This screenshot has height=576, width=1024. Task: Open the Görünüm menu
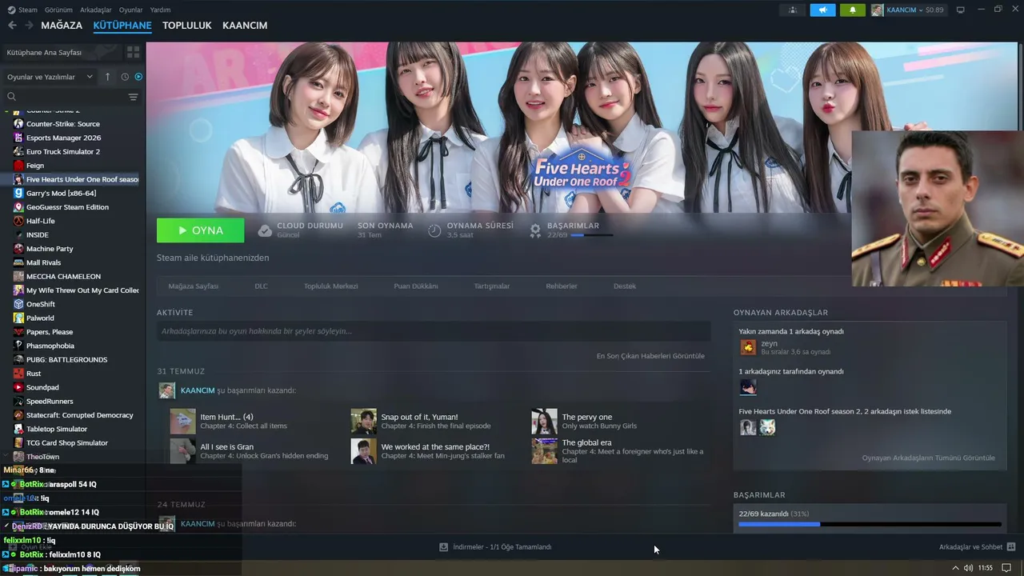[58, 10]
